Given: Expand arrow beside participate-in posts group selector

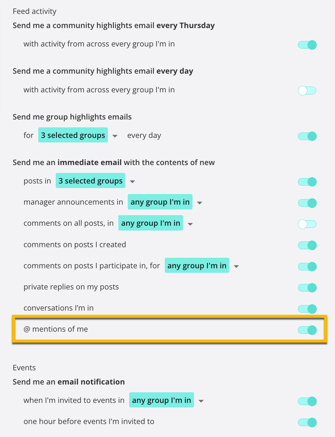Looking at the screenshot, I should click(x=236, y=266).
